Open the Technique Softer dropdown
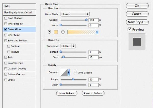 (68, 46)
